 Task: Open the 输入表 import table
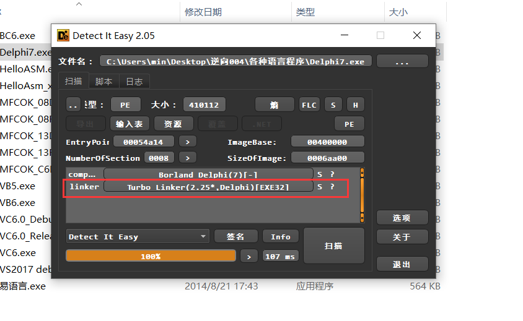point(130,124)
